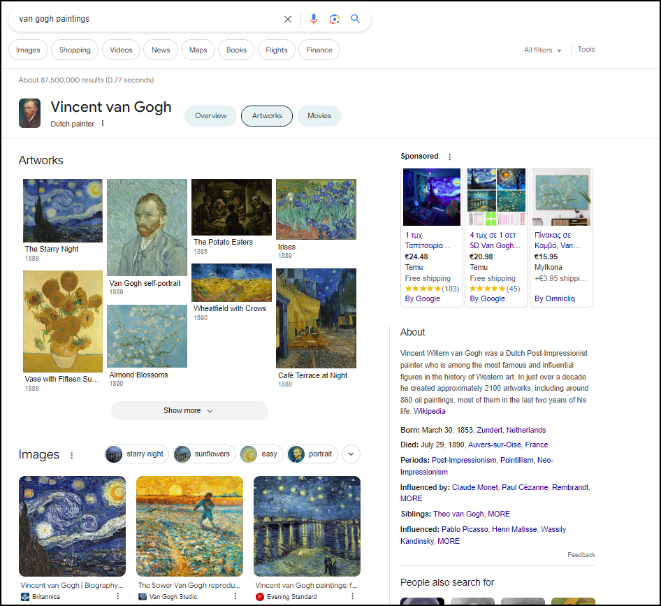Open Google Lens image search icon

(335, 19)
